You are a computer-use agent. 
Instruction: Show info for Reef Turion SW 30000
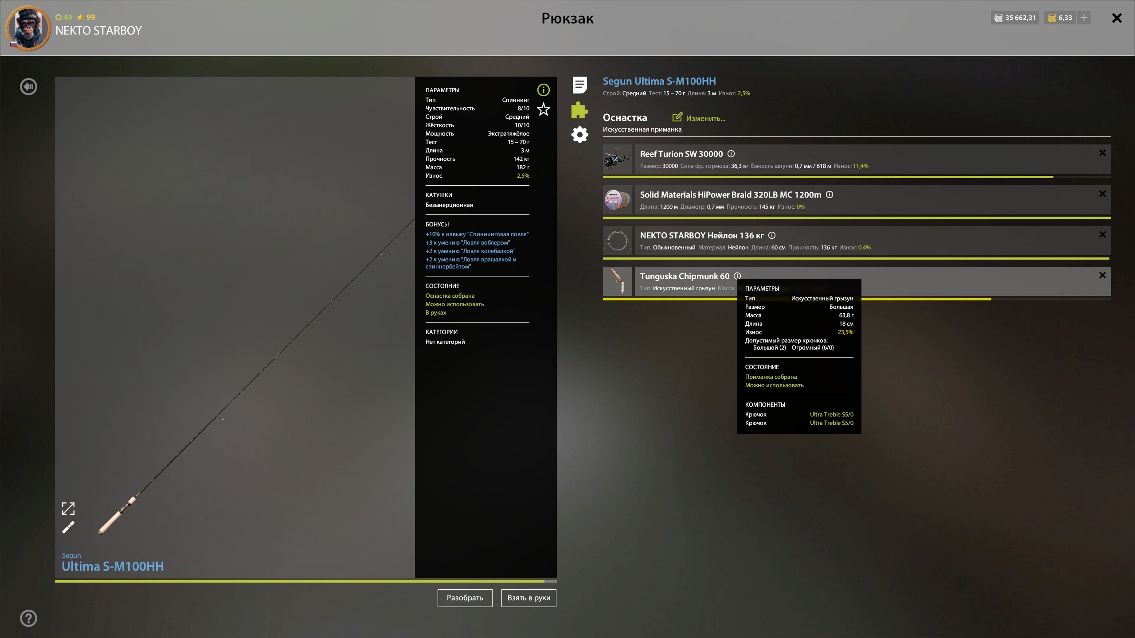pyautogui.click(x=732, y=154)
